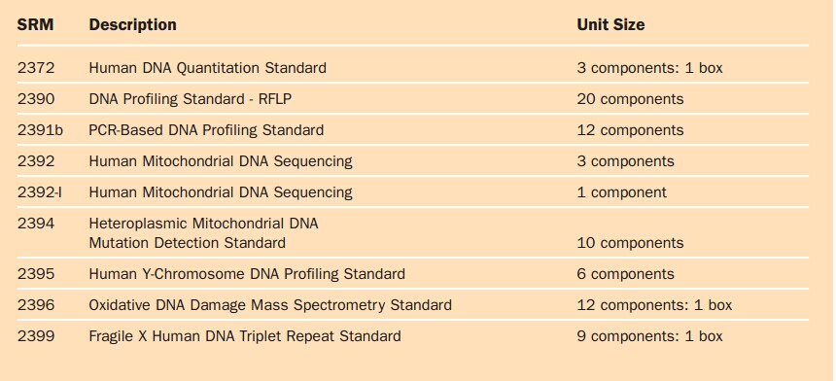Click the Unit Size column header
The image size is (836, 381).
click(610, 24)
